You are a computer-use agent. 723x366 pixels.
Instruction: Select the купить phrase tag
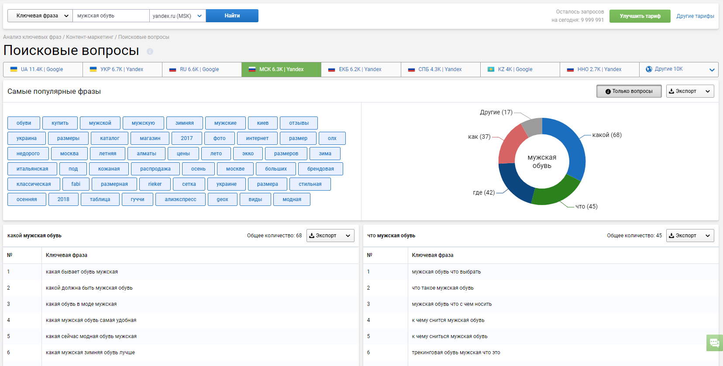[60, 123]
